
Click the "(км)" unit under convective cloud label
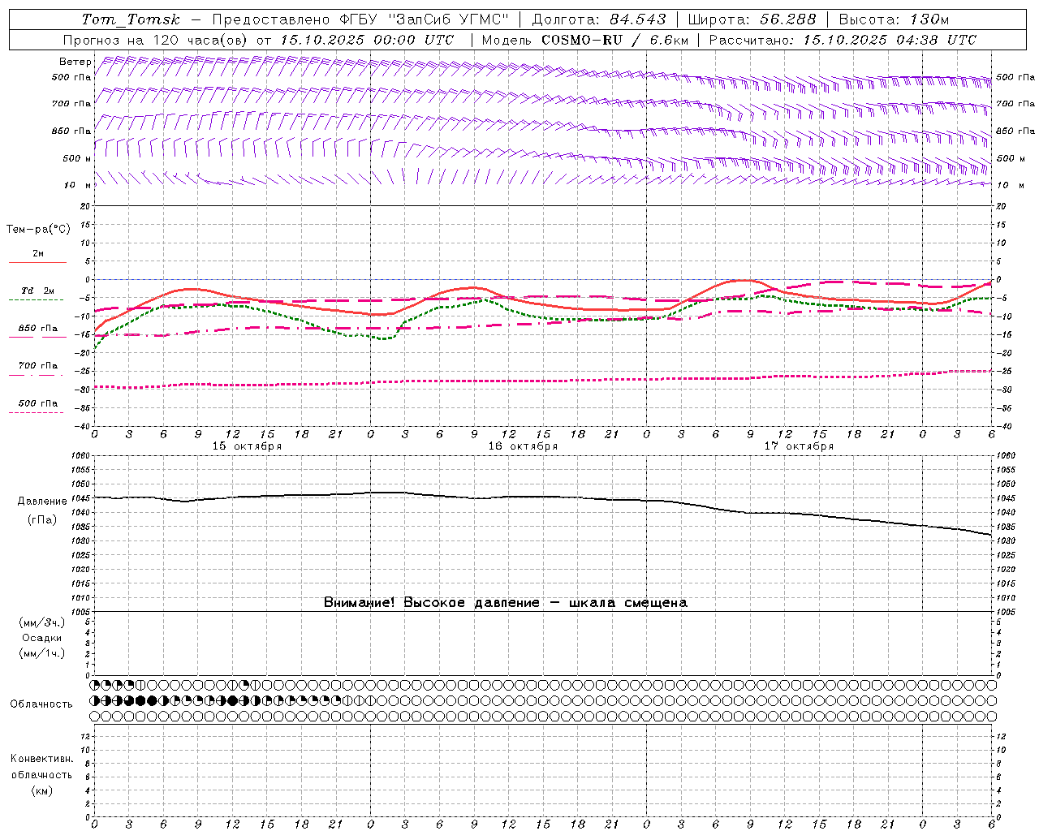[x=42, y=790]
